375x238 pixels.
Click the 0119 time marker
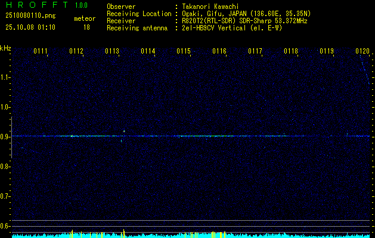(x=327, y=51)
